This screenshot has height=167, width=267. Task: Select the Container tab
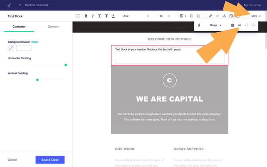(x=19, y=27)
